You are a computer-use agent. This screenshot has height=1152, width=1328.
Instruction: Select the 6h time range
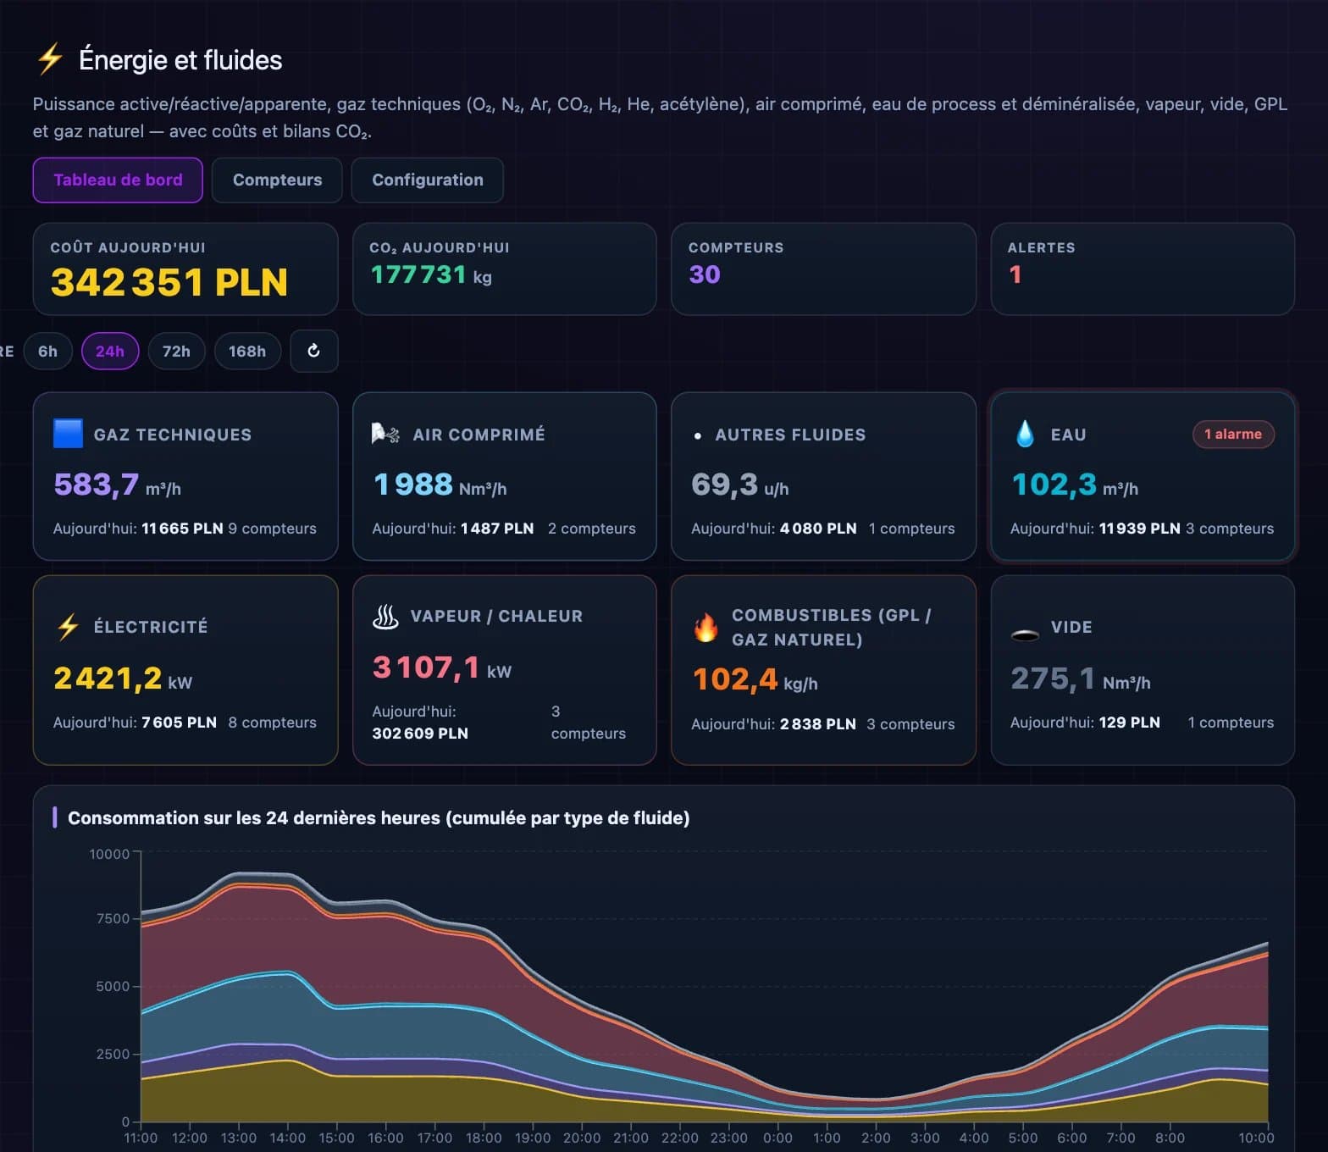pos(47,351)
